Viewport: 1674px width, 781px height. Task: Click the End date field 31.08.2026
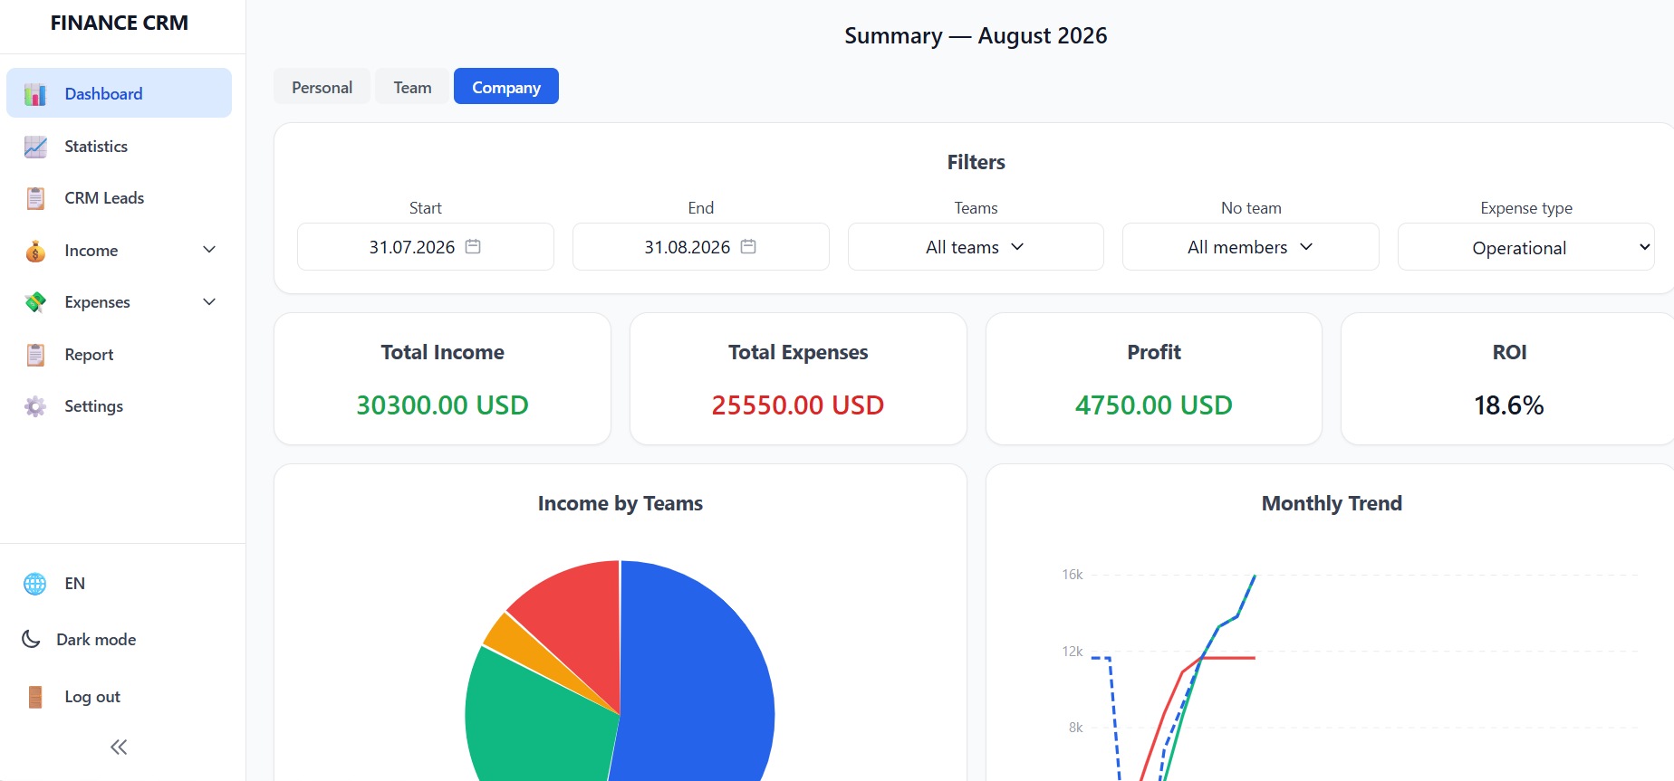701,246
